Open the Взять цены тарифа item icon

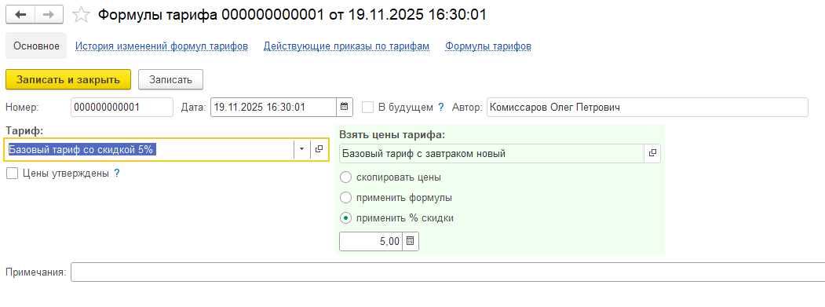click(x=652, y=153)
